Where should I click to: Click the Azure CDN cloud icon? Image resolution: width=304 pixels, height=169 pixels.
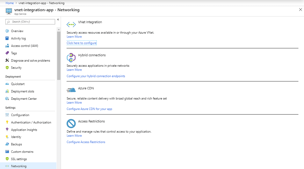pos(71,90)
